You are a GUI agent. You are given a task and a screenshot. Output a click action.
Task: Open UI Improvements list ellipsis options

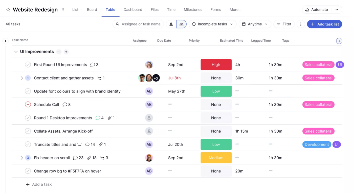[59, 52]
